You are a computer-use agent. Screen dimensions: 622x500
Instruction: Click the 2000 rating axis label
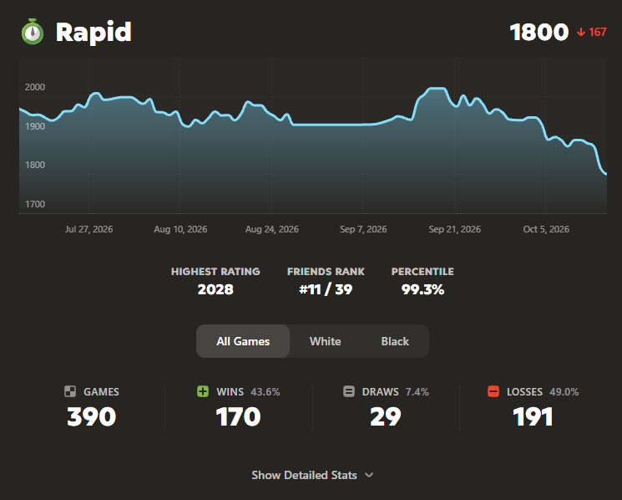35,87
